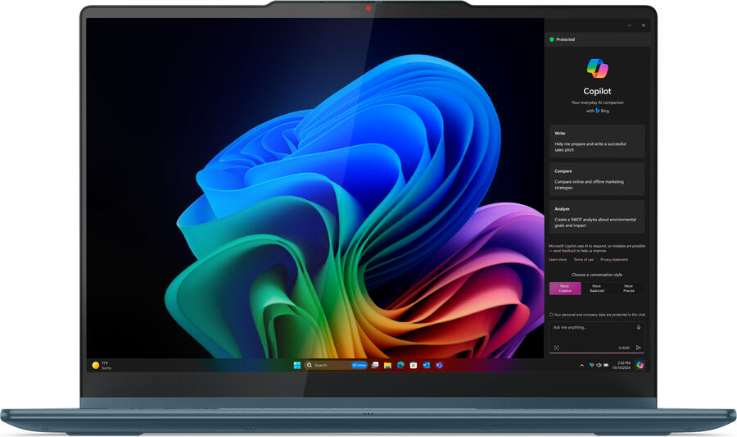Image resolution: width=737 pixels, height=437 pixels.
Task: Choose More Balanced conversation style
Action: tap(597, 289)
